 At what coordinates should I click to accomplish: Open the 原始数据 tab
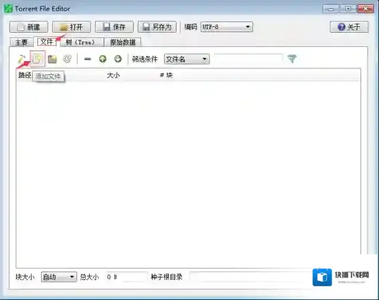[x=123, y=42]
